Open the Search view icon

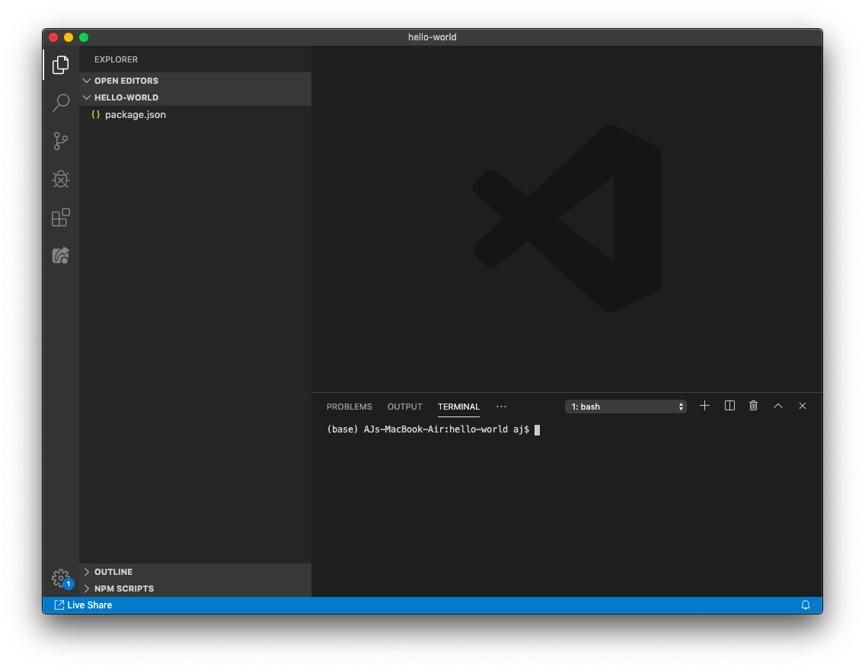coord(61,103)
